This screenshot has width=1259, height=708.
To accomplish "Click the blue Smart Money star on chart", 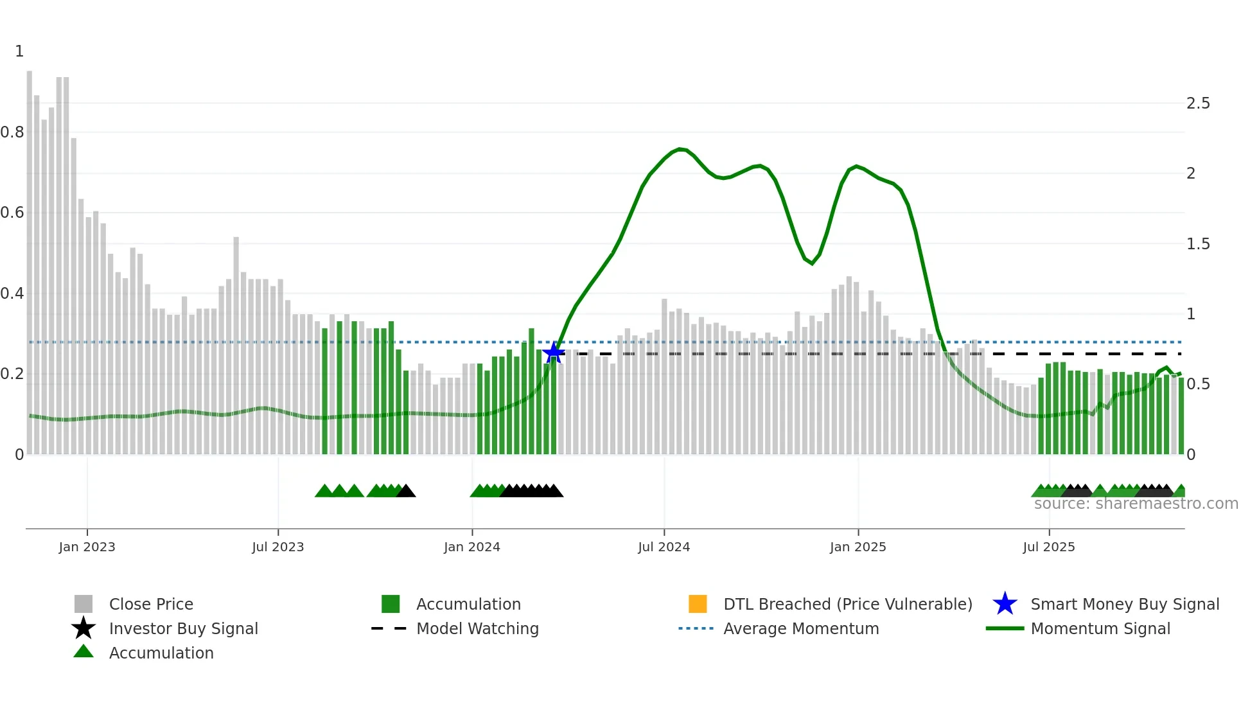I will [x=553, y=353].
